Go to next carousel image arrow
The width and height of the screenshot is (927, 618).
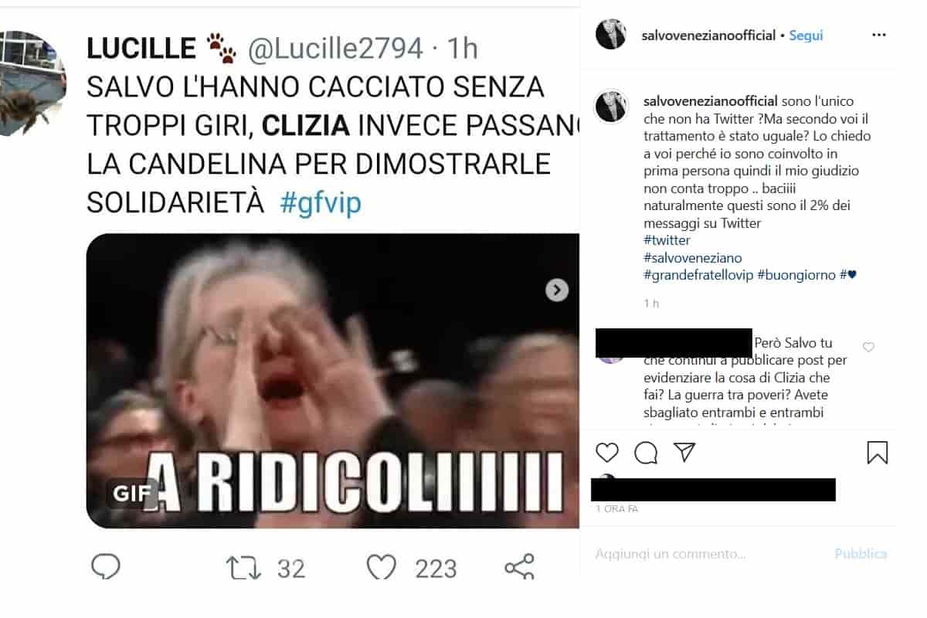tap(557, 290)
